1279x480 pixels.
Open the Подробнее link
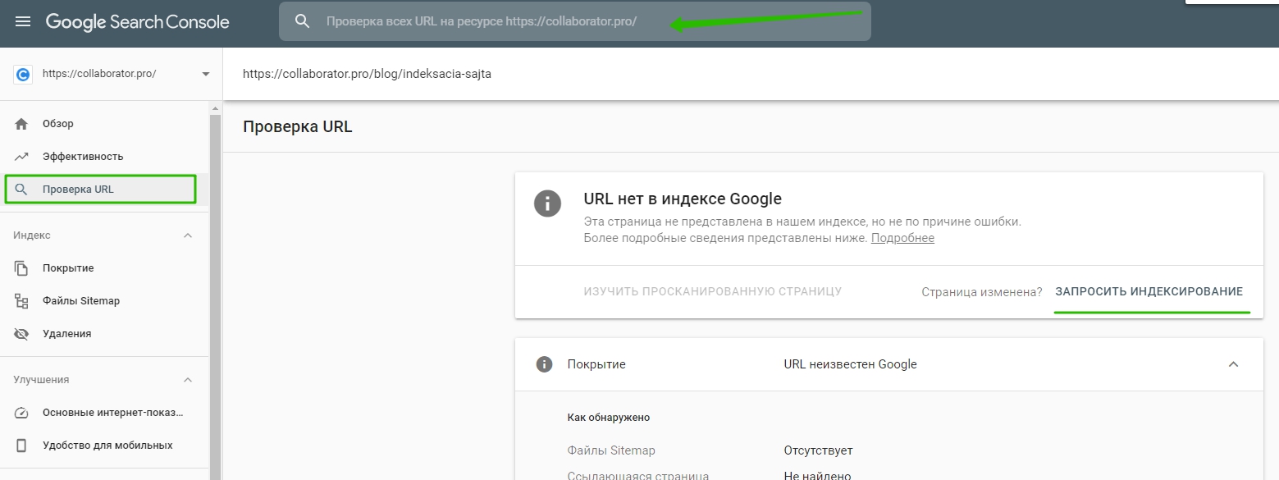coord(902,238)
